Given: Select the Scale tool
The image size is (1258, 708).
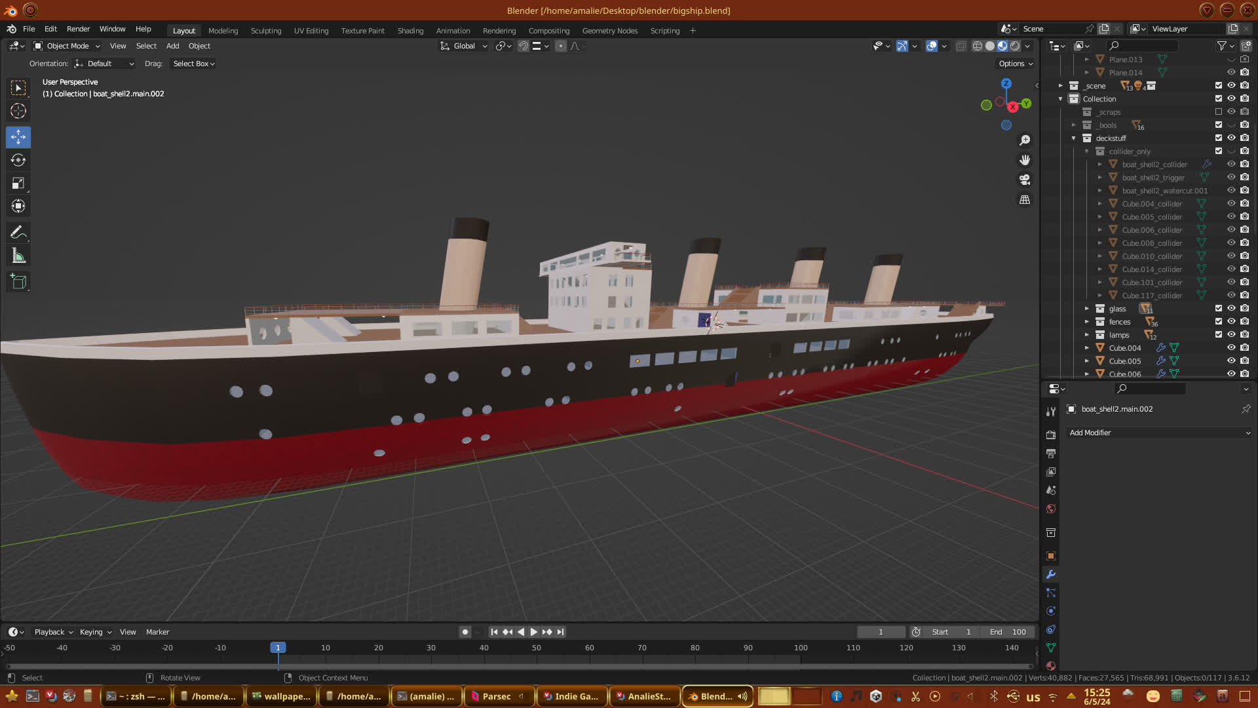Looking at the screenshot, I should click(x=18, y=184).
